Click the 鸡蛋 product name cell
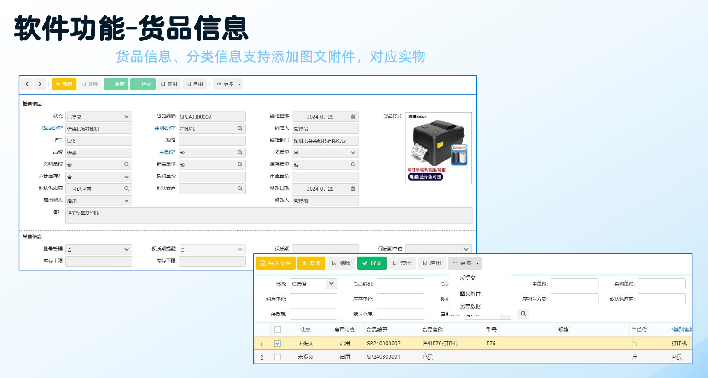 click(x=428, y=357)
